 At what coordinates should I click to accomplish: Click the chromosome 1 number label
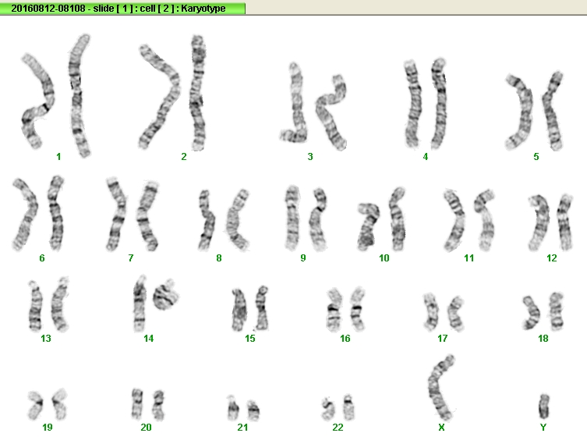(58, 157)
